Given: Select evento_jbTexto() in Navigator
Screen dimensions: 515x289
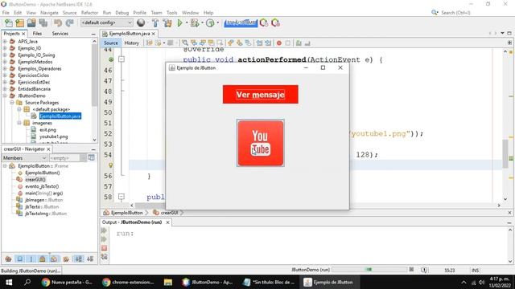Looking at the screenshot, I should tap(42, 186).
